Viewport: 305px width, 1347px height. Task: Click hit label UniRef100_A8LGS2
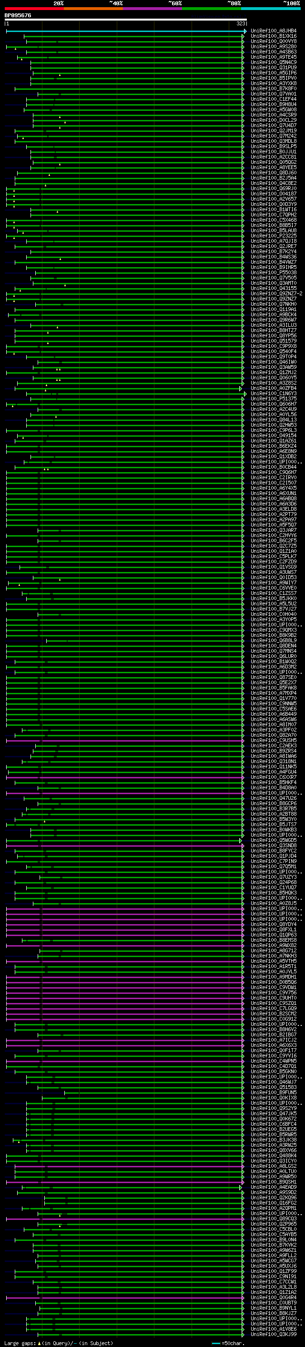tap(274, 1166)
